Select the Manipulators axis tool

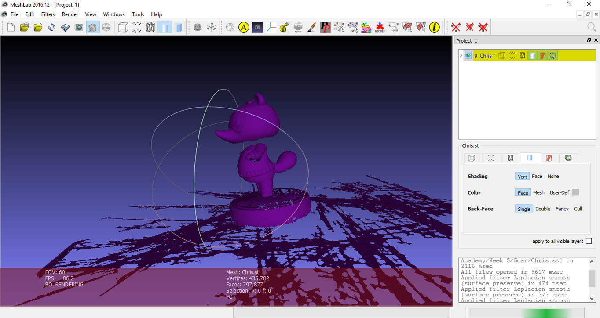click(x=271, y=27)
